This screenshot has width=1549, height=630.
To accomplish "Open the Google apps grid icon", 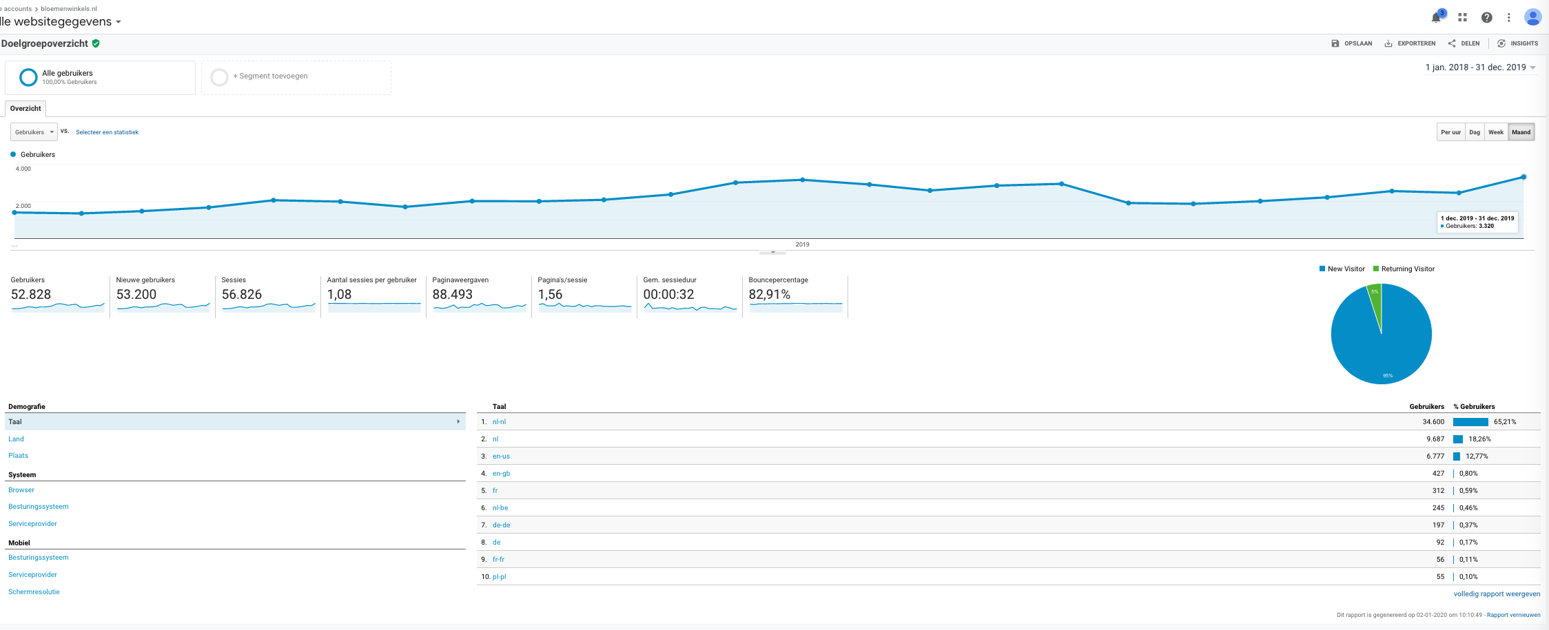I will click(1462, 17).
